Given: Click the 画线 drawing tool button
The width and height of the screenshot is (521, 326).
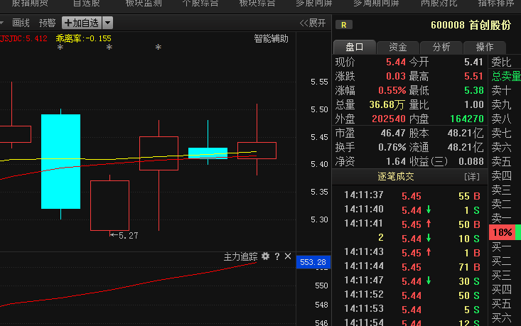Looking at the screenshot, I should pos(21,23).
